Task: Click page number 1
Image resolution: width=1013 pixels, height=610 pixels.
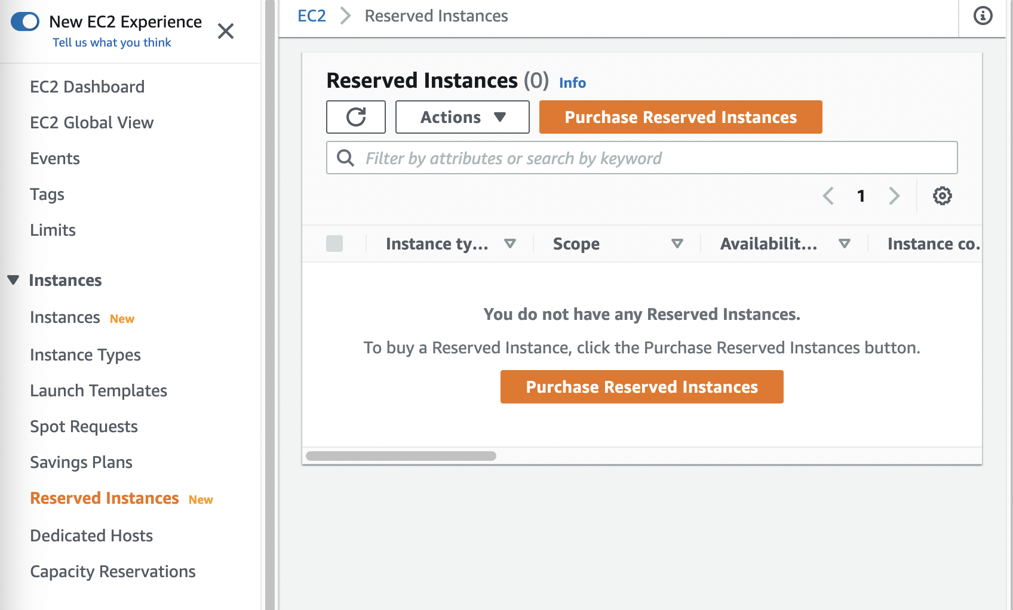Action: tap(861, 196)
